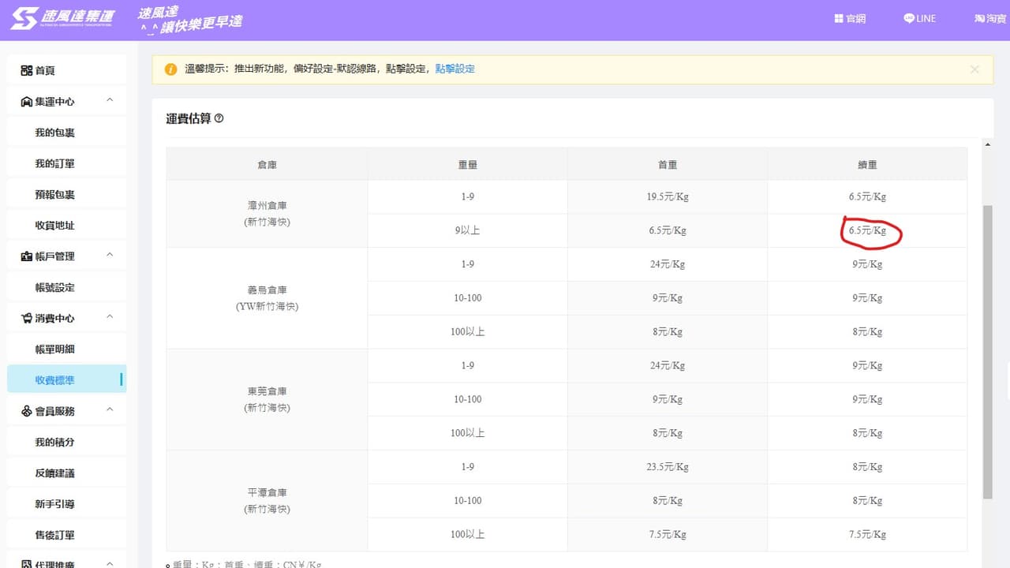Open the LINE link in the header
The image size is (1010, 568).
tap(919, 18)
